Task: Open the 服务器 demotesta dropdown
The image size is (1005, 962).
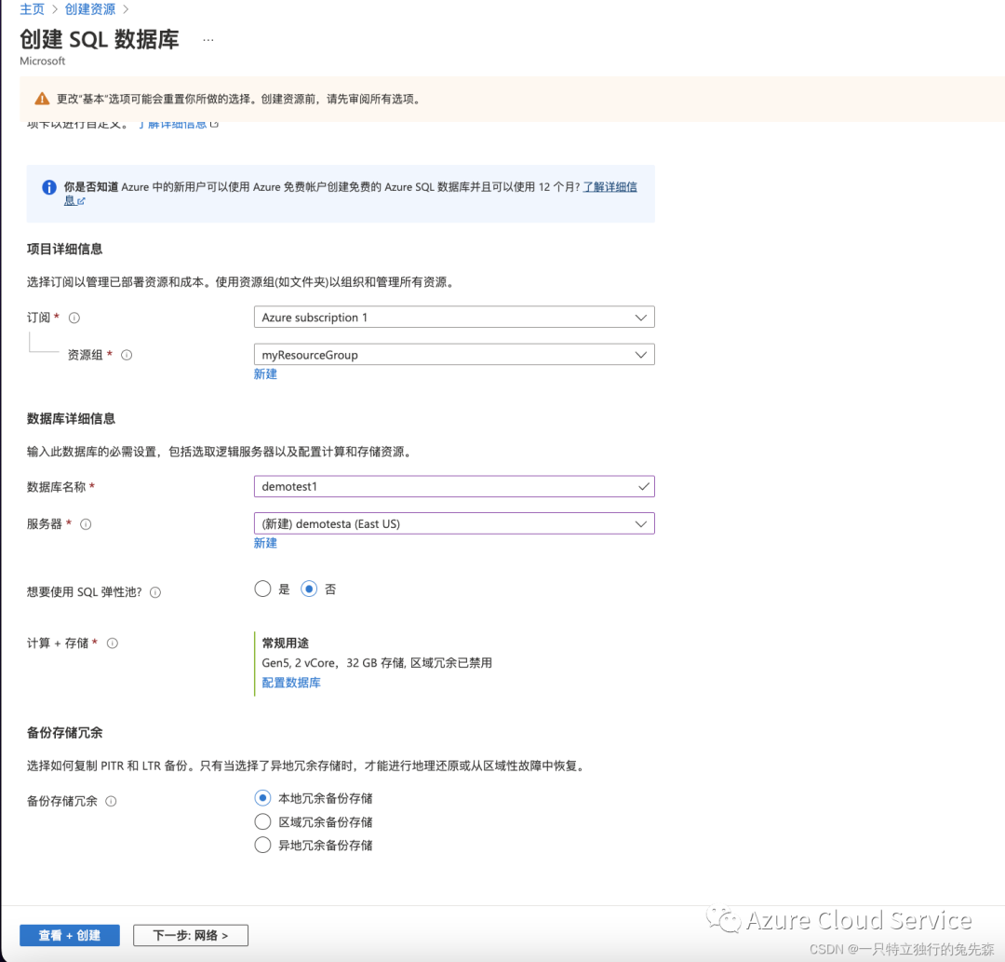Action: (454, 524)
